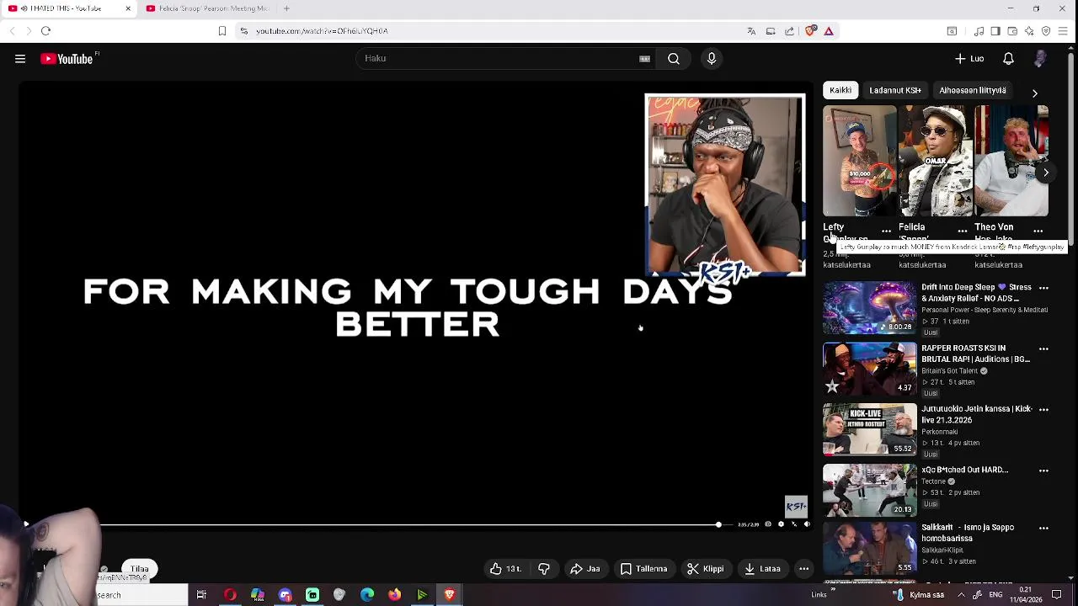Open the Brave Wallet icon

[1012, 31]
